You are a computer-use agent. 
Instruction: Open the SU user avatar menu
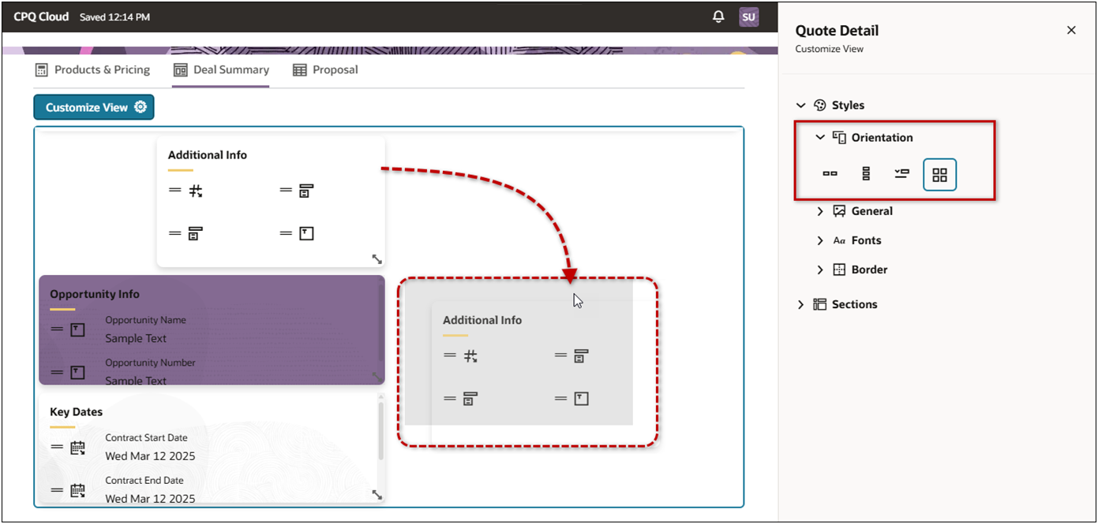(748, 17)
